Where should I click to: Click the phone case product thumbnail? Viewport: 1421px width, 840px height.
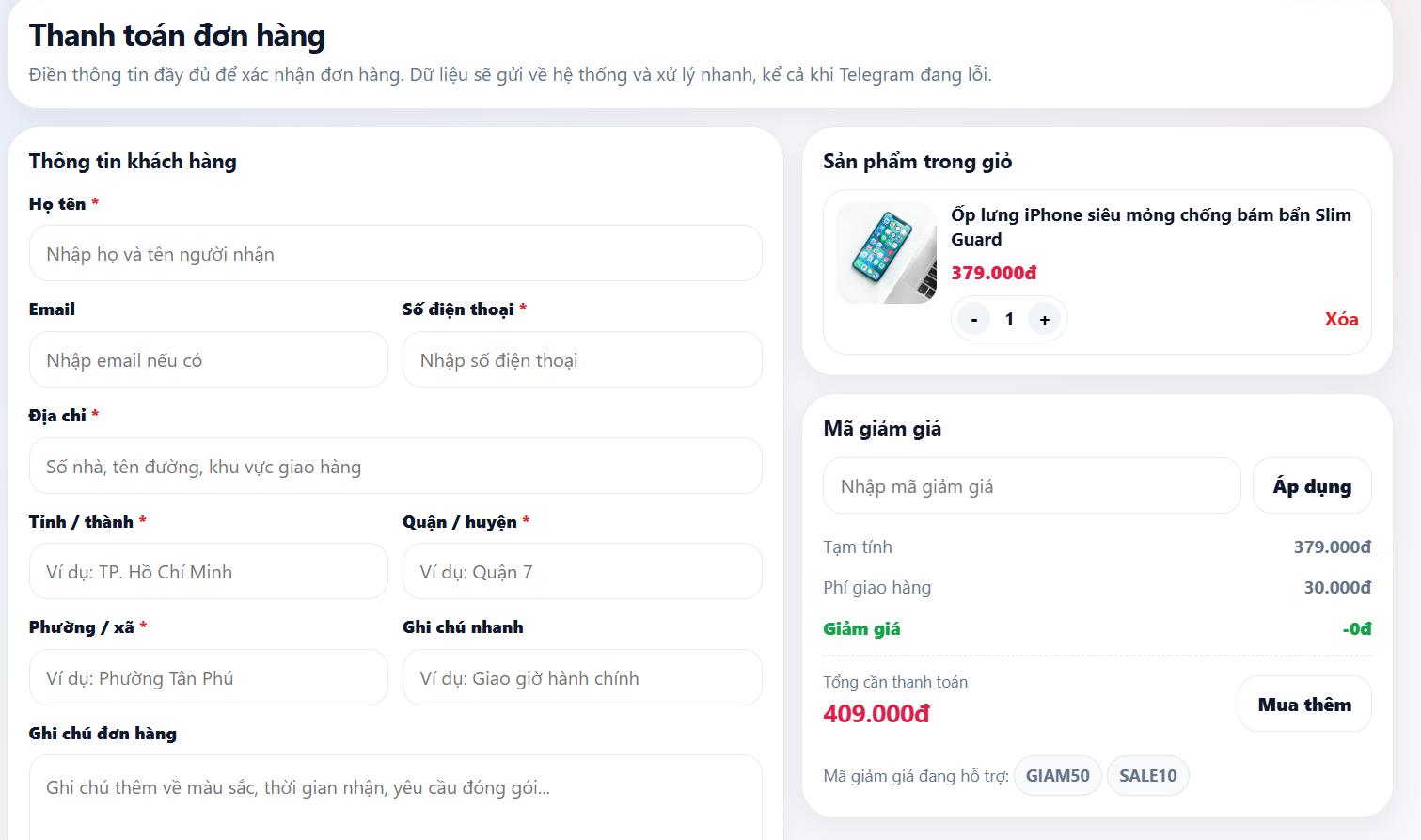(885, 252)
